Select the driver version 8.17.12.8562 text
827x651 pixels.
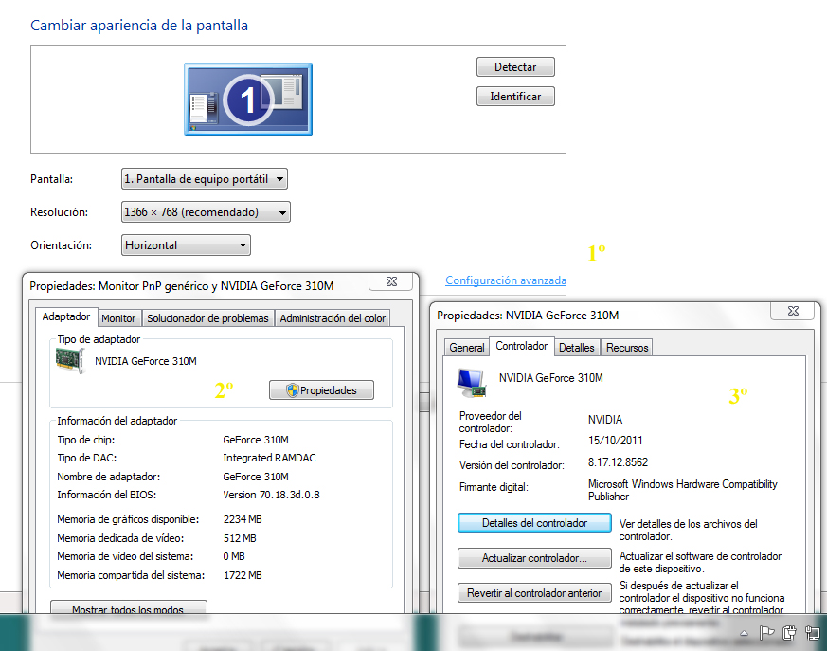[x=618, y=462]
